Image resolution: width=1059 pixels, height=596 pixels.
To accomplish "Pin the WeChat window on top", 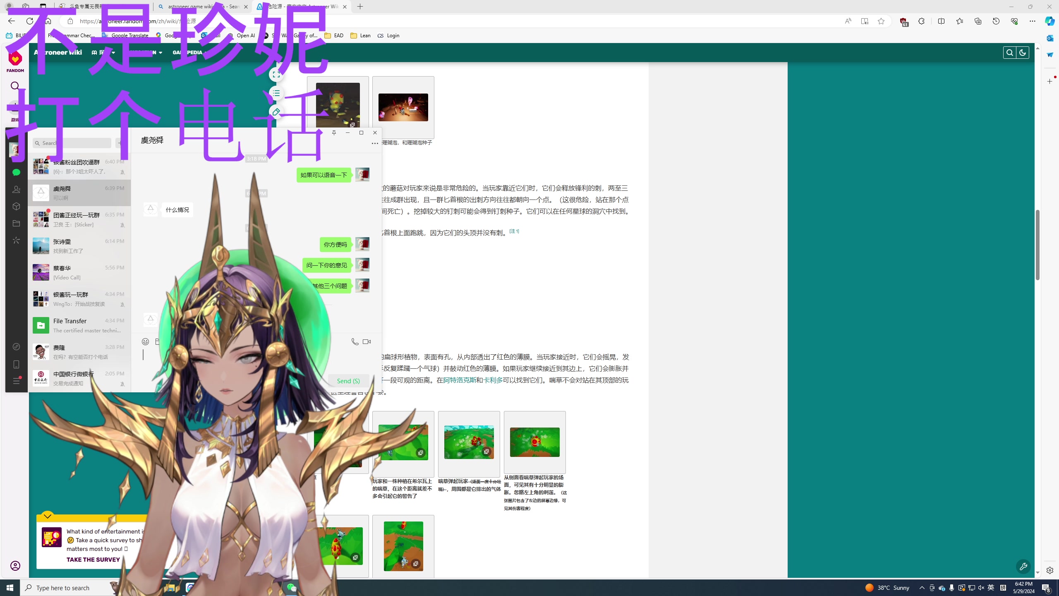I will [x=334, y=132].
